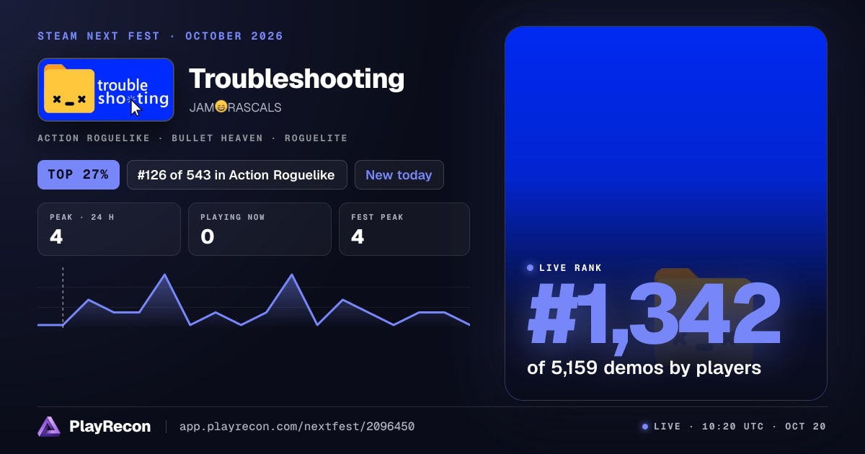Click the New today badge

399,174
